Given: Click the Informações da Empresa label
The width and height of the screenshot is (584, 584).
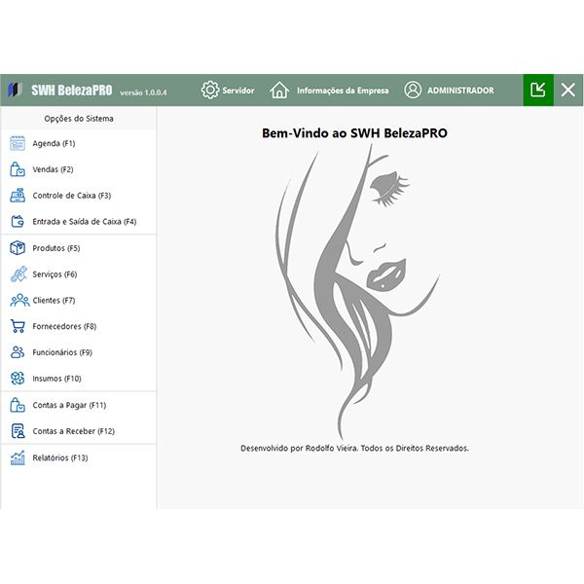Looking at the screenshot, I should pyautogui.click(x=343, y=91).
